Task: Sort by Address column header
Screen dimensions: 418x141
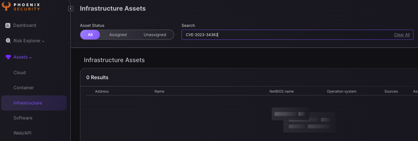Action: click(102, 91)
